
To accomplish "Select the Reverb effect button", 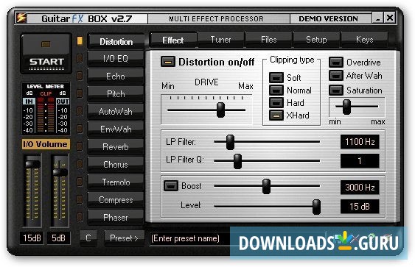I will pos(116,146).
